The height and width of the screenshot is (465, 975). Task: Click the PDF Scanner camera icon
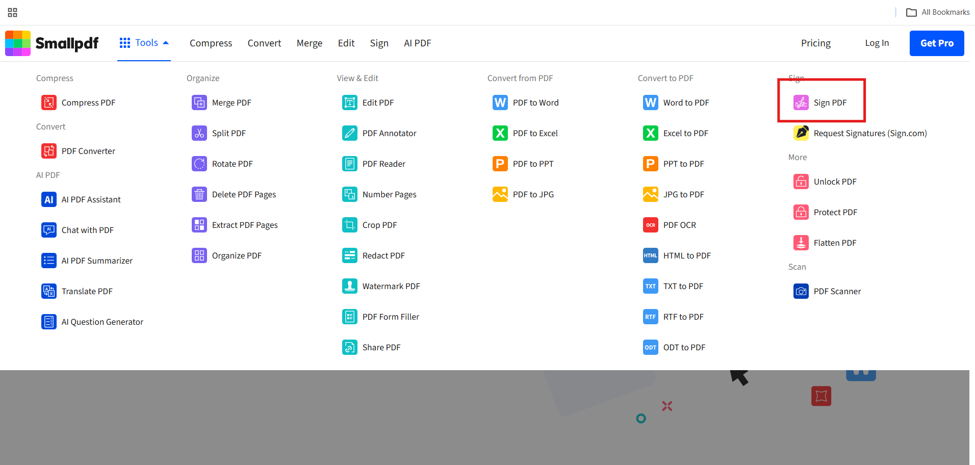(801, 291)
